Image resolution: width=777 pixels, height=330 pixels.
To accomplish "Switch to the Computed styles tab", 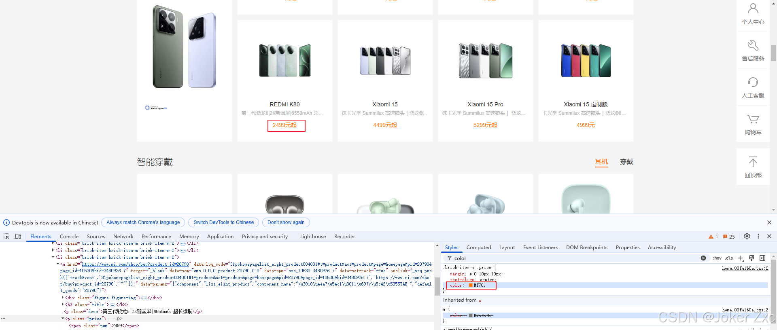I will coord(479,247).
